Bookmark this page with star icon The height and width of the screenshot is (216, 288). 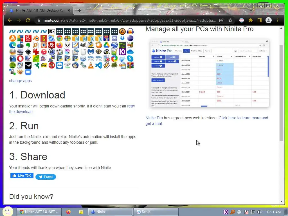230,20
